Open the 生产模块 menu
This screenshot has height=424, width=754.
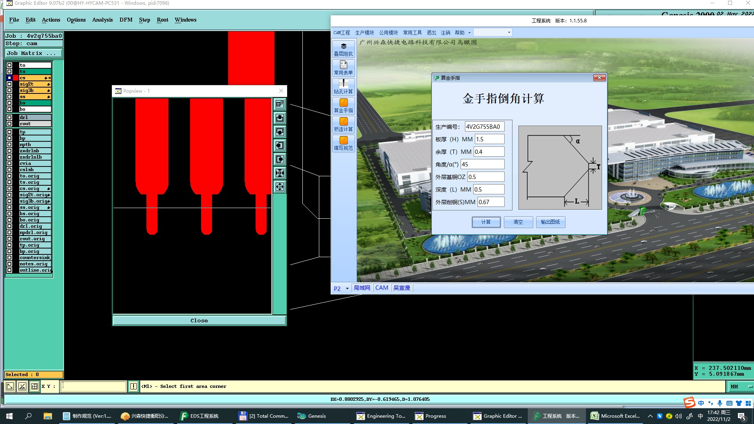pyautogui.click(x=364, y=33)
